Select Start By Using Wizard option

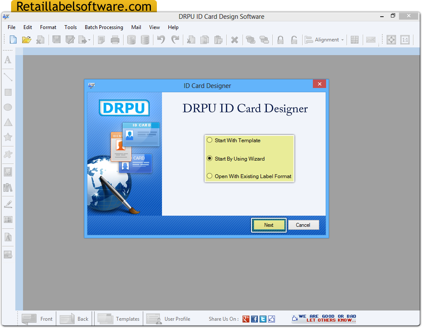tap(236, 158)
